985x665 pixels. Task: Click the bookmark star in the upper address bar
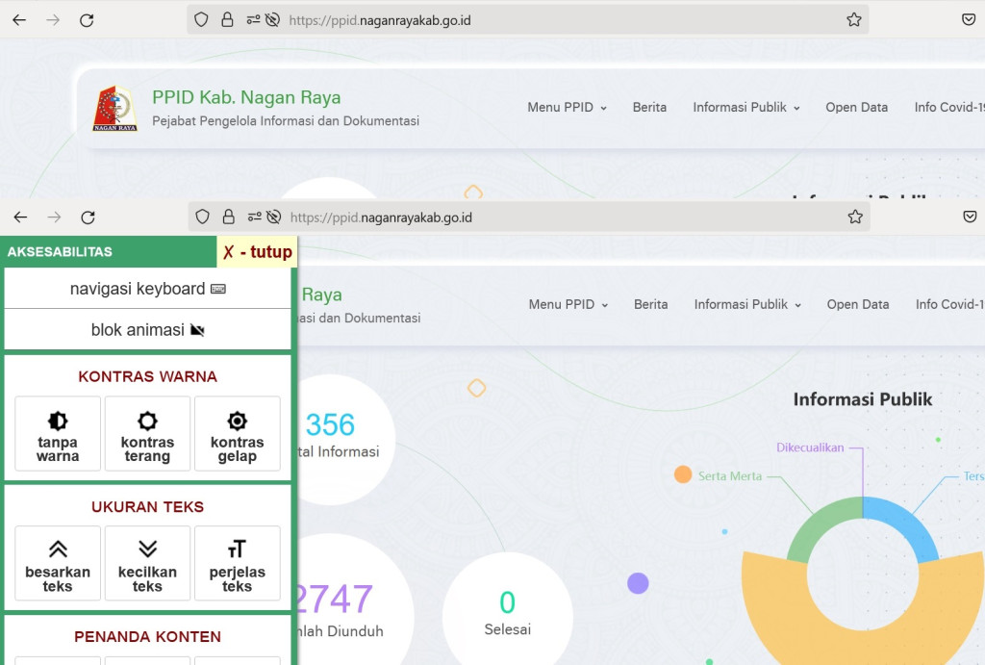click(853, 19)
